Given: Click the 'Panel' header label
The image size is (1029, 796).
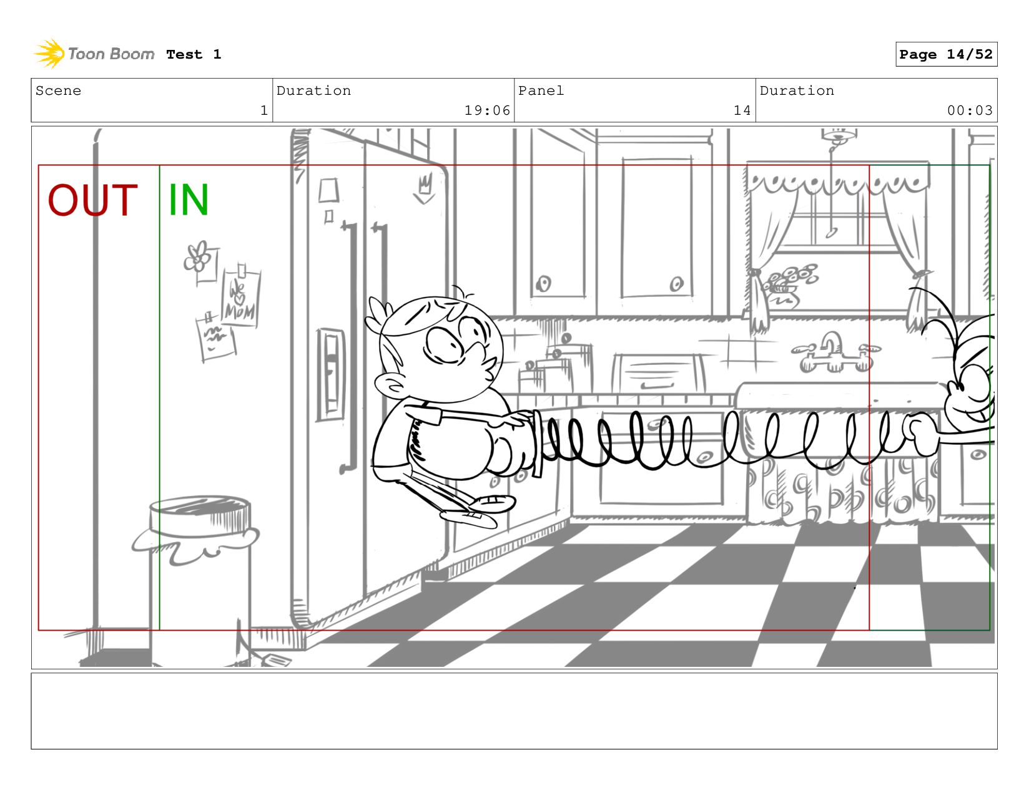Looking at the screenshot, I should [541, 90].
